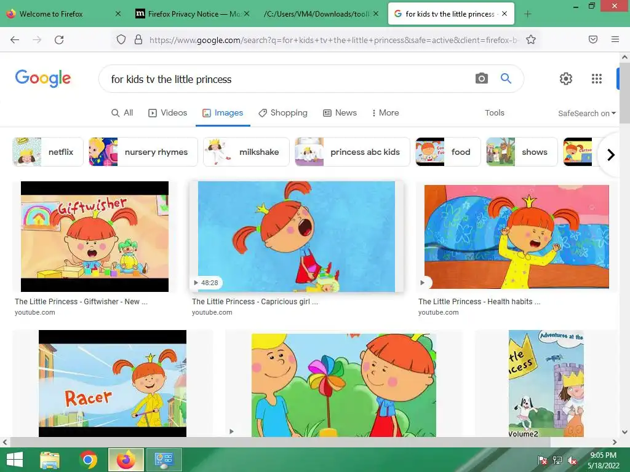630x472 pixels.
Task: Click the vertical scrollbar down arrow
Action: [624, 432]
